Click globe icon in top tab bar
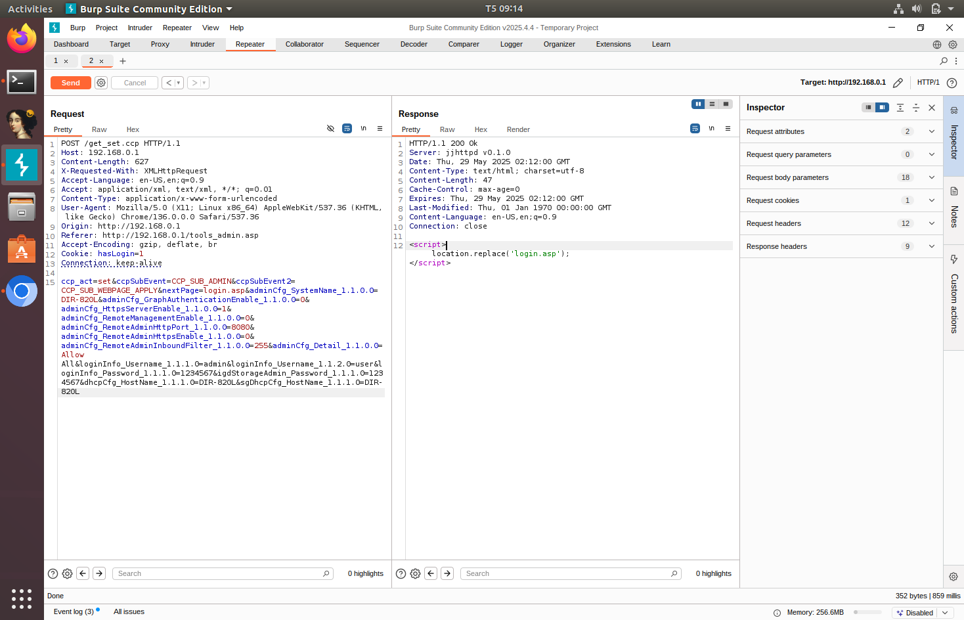964x620 pixels. 937,45
